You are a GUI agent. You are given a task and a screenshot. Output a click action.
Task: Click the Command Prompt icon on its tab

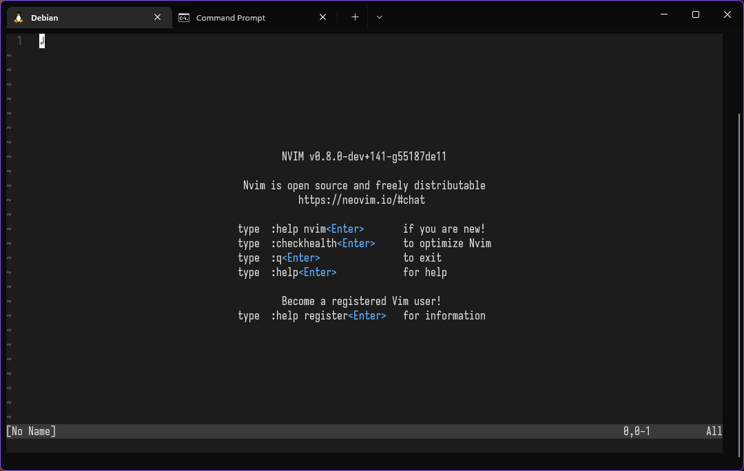[183, 18]
